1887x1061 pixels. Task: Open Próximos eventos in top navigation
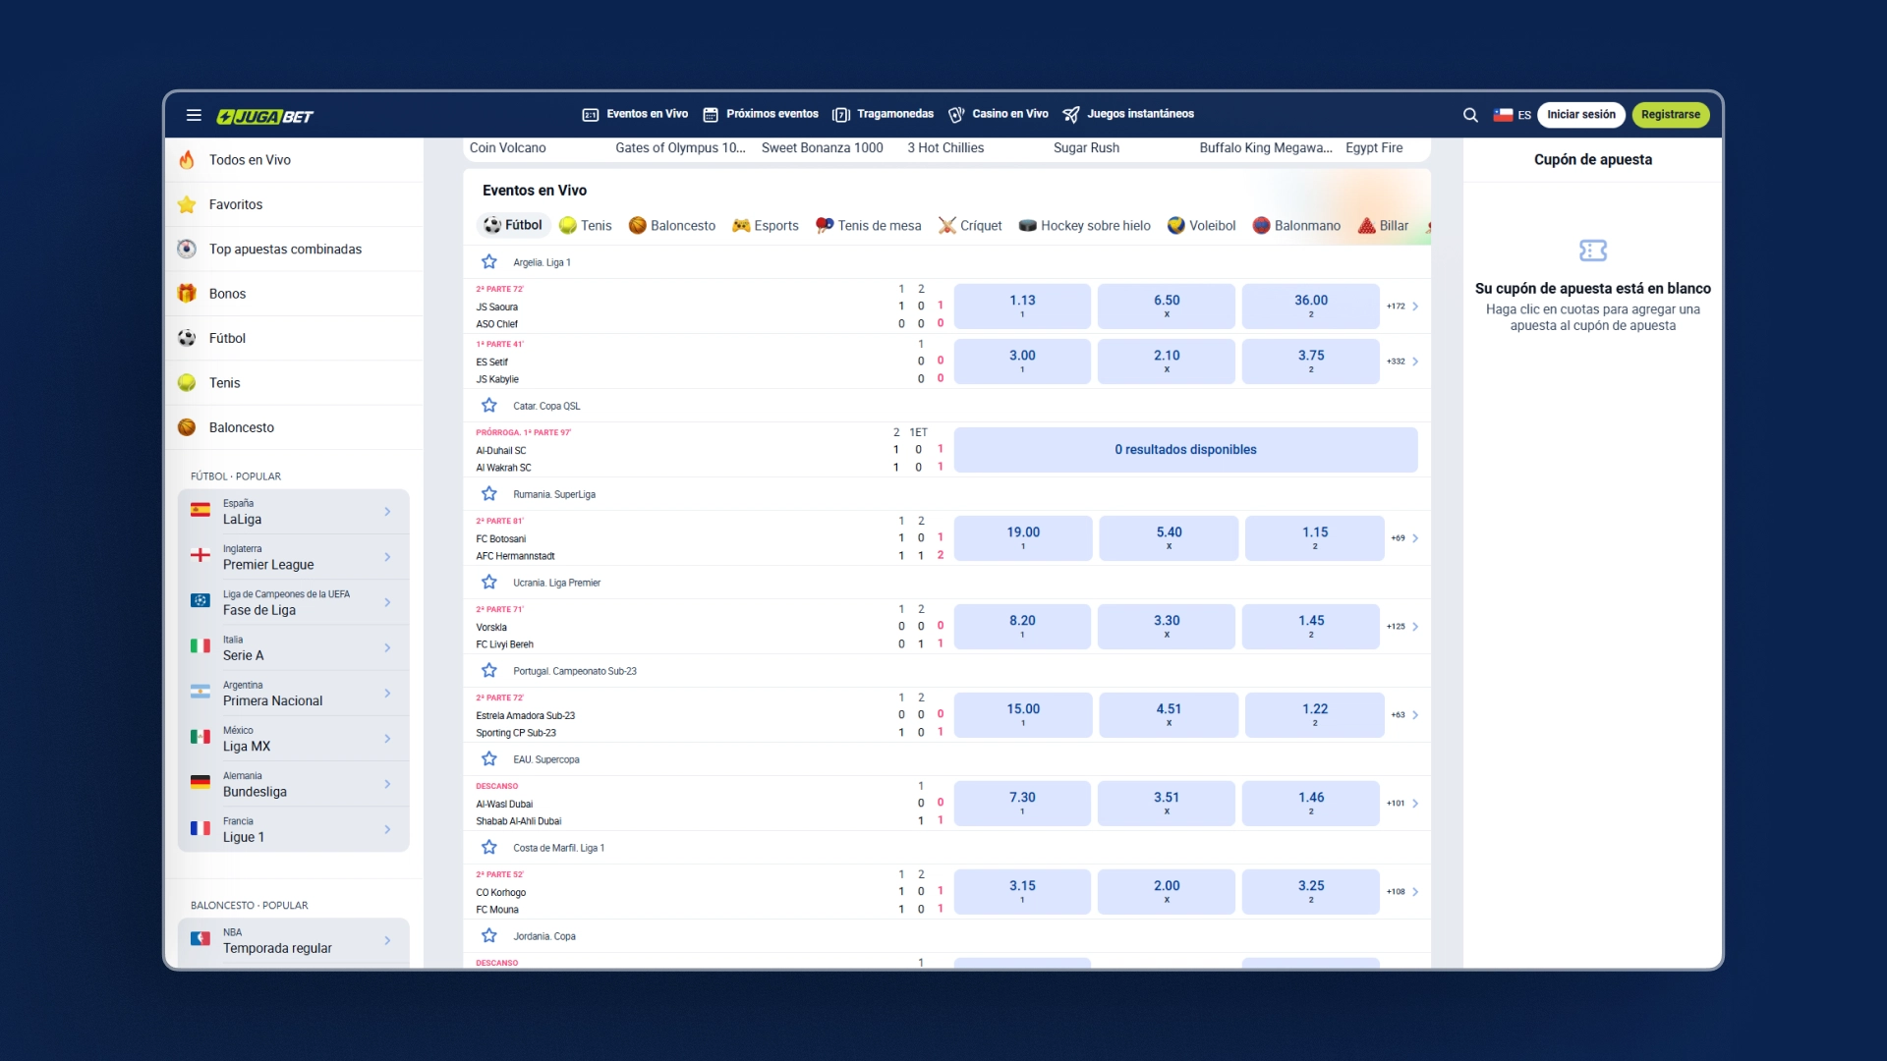tap(761, 114)
